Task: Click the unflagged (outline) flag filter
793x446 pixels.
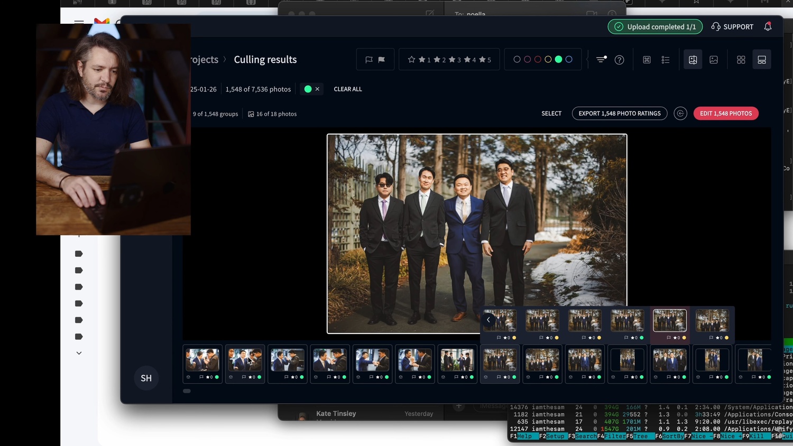Action: click(x=369, y=60)
